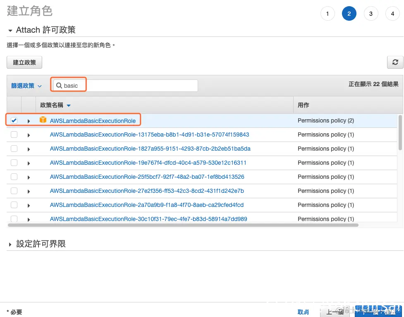Collapse the Attach 許可政策 section
404x317 pixels.
point(10,31)
